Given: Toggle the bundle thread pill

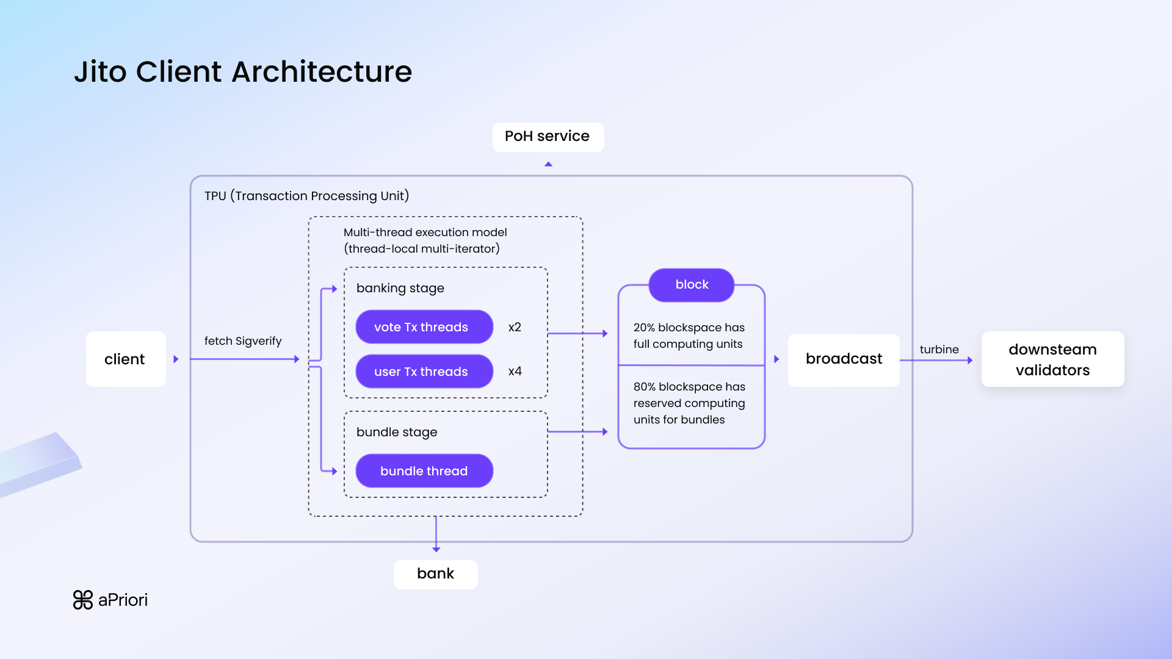Looking at the screenshot, I should (424, 470).
